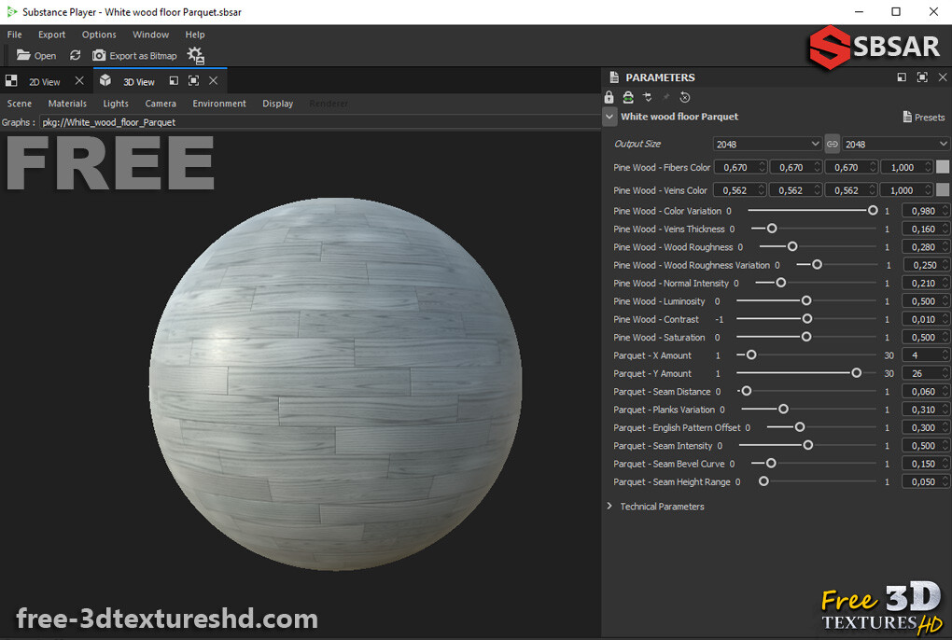Image resolution: width=952 pixels, height=640 pixels.
Task: Click the export preset icon in Parameters panel
Action: point(627,97)
